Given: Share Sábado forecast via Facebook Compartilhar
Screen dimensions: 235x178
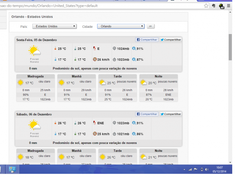Looking at the screenshot, I should pos(147,114).
